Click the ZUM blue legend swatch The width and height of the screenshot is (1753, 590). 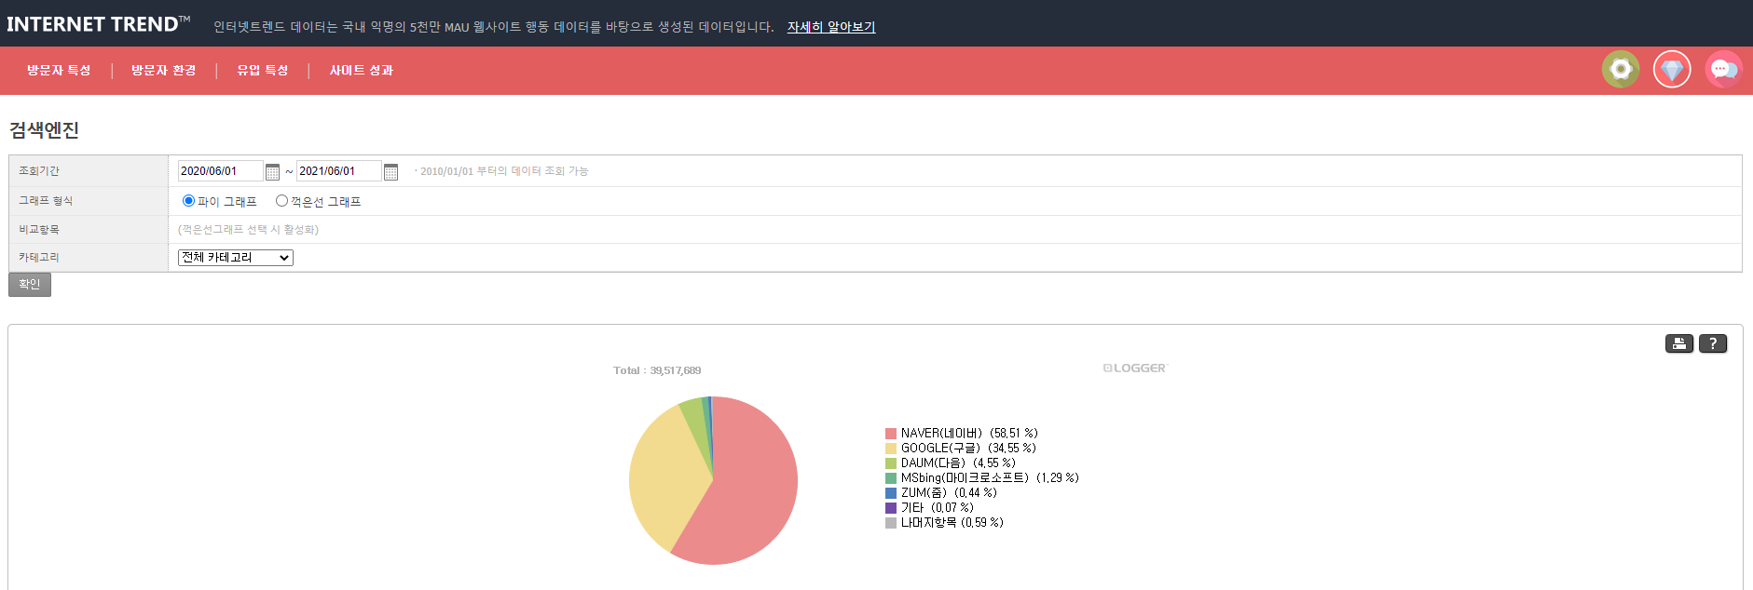point(891,493)
